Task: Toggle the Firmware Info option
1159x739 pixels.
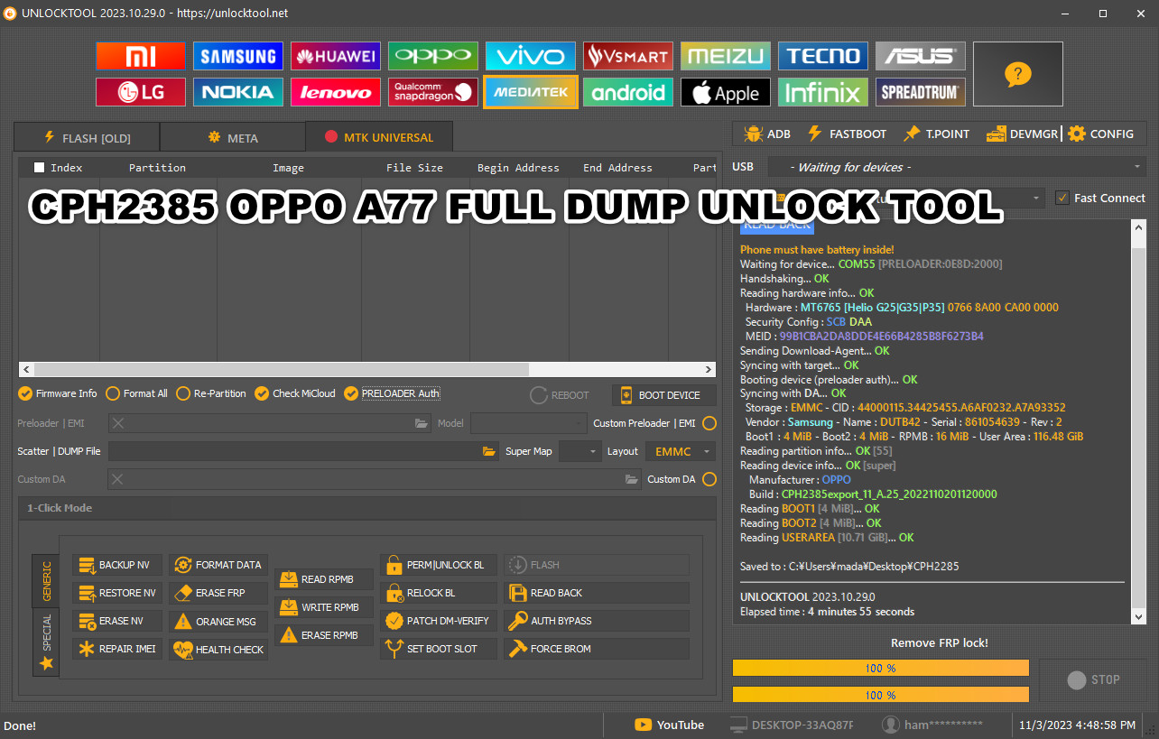Action: [x=58, y=393]
